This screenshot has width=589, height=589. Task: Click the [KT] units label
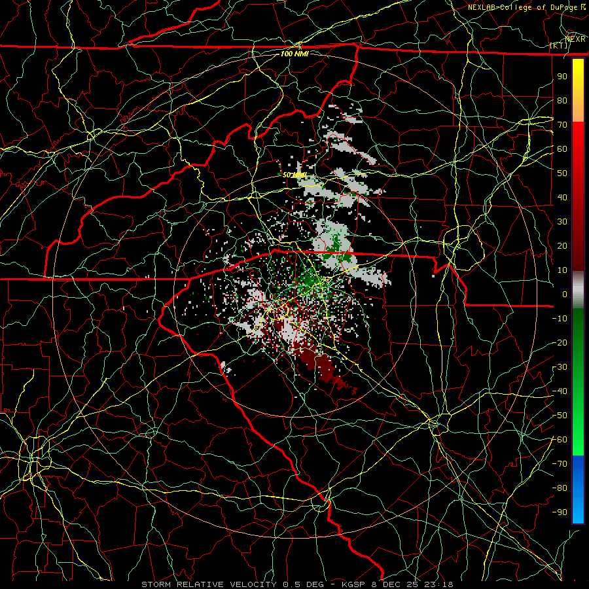click(x=559, y=45)
